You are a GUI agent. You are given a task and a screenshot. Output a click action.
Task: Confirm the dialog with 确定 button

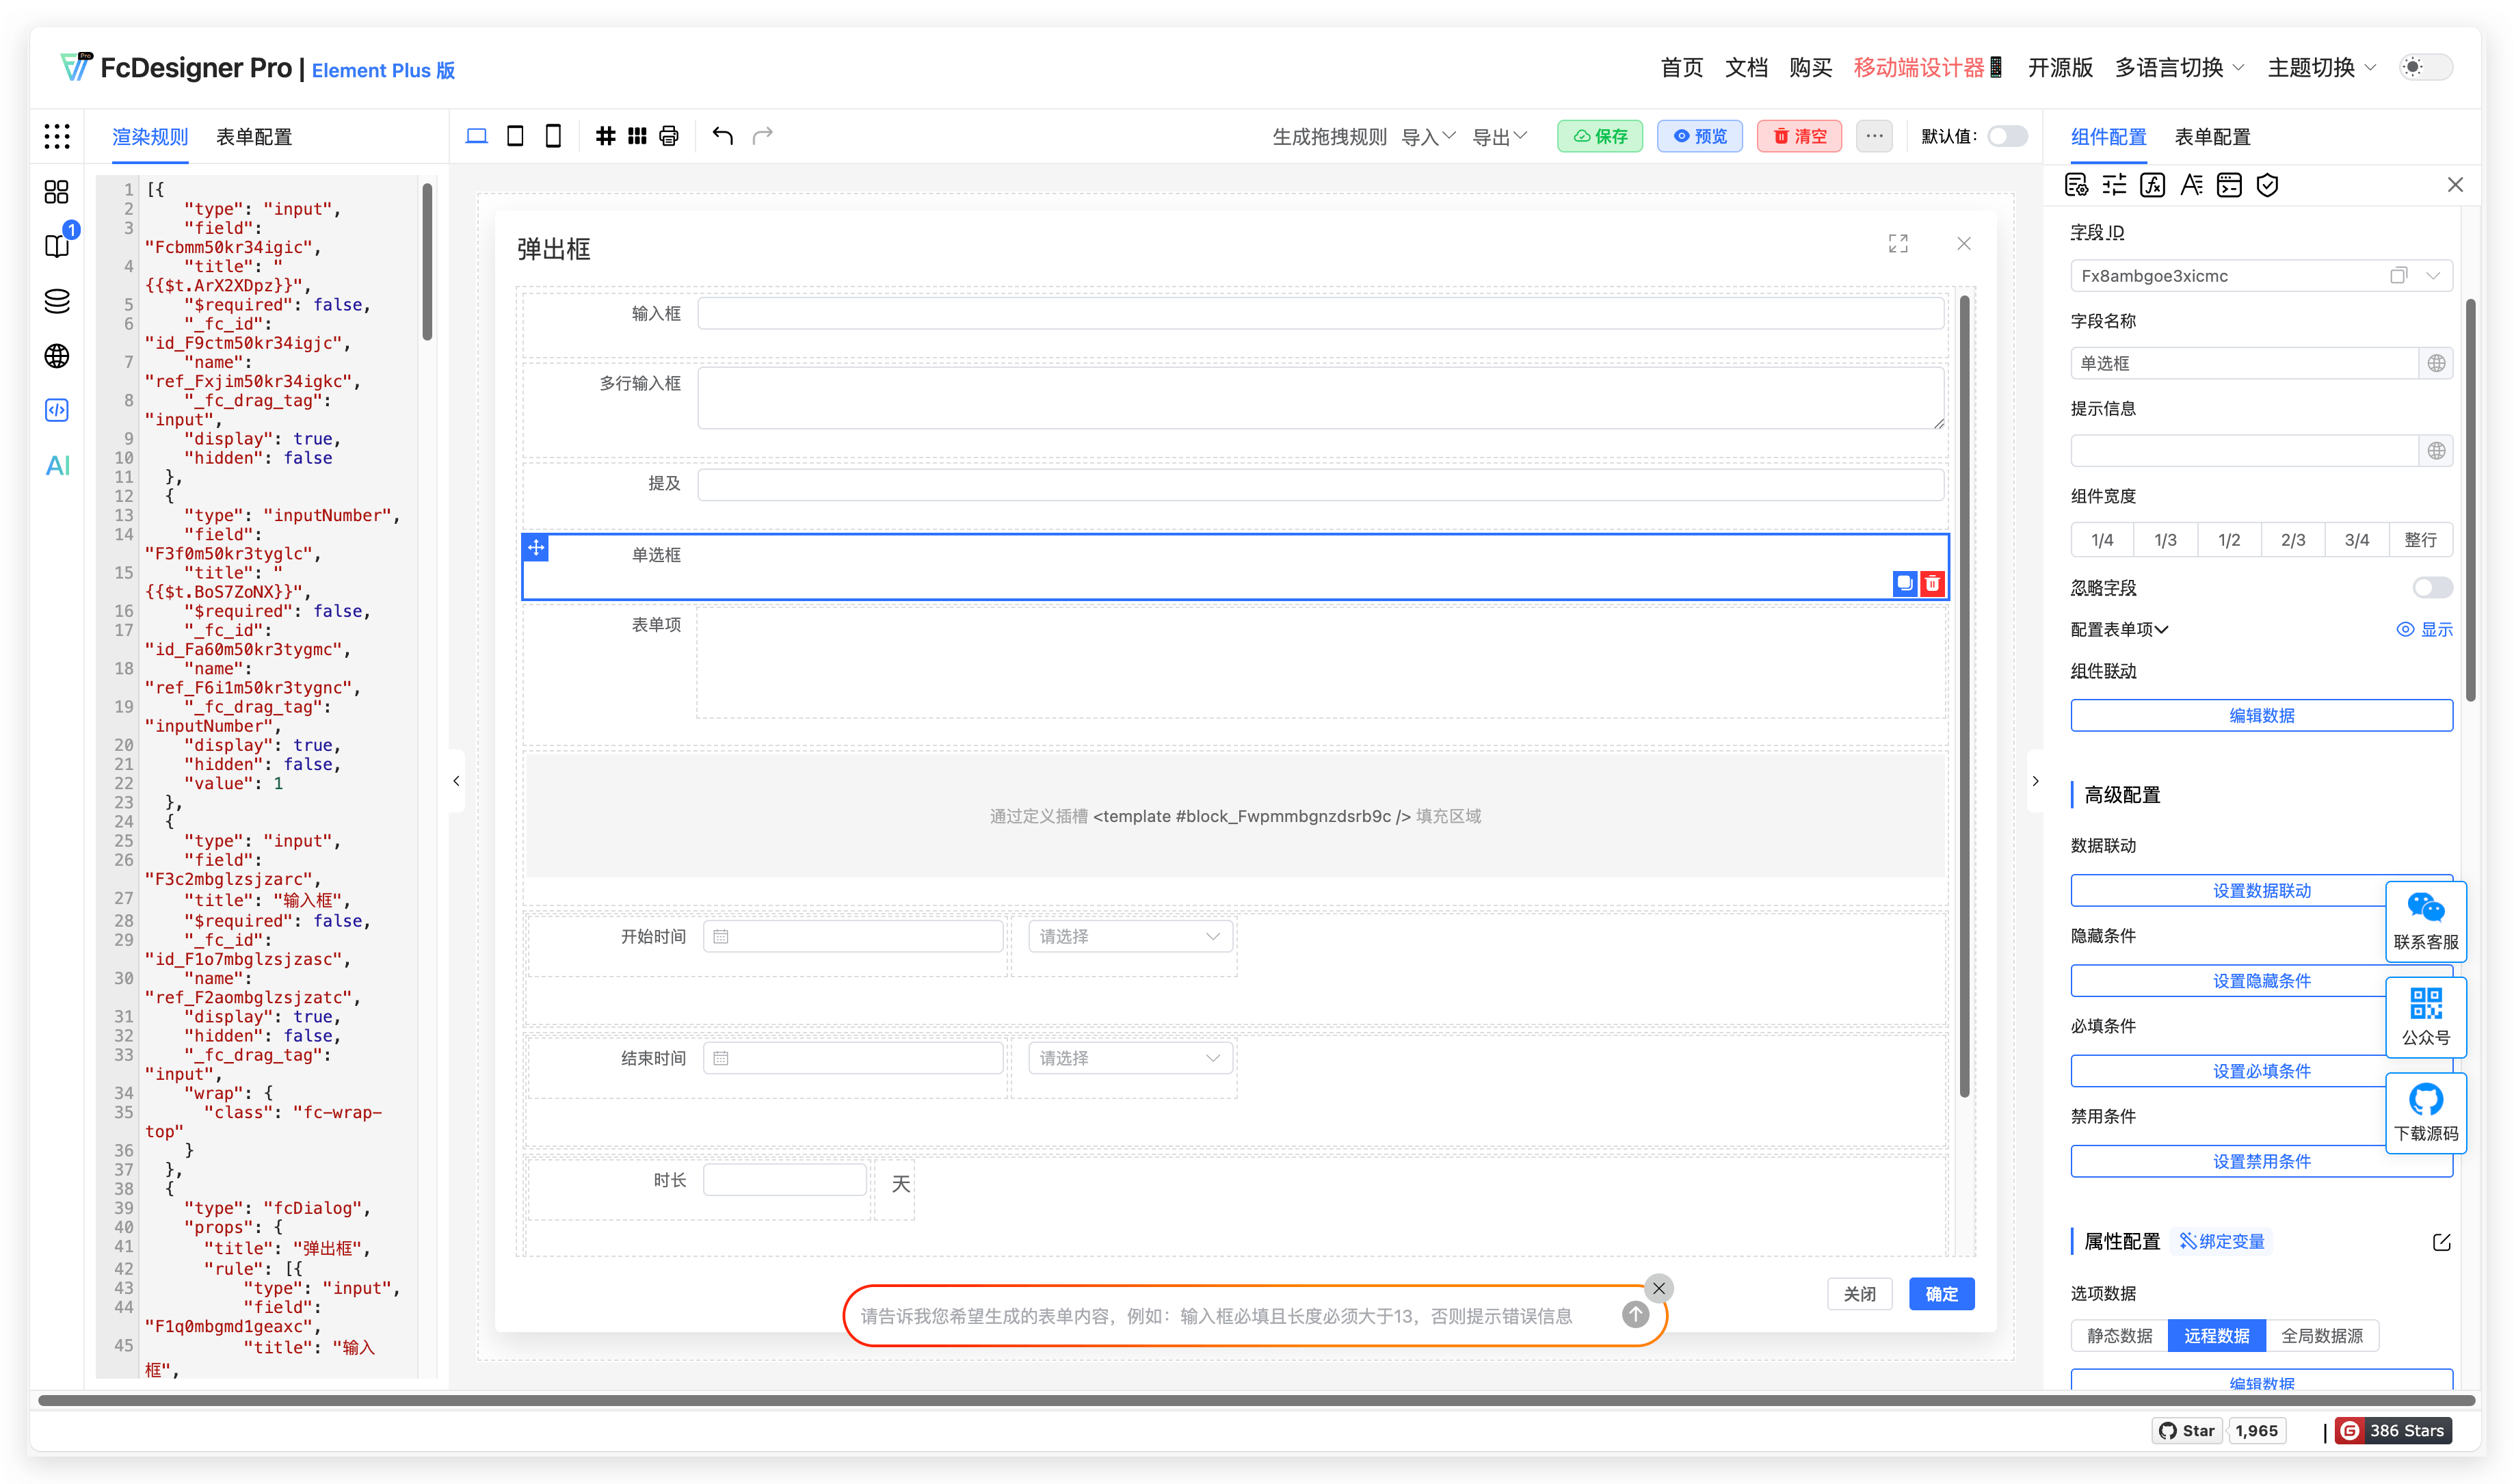pos(1941,1293)
